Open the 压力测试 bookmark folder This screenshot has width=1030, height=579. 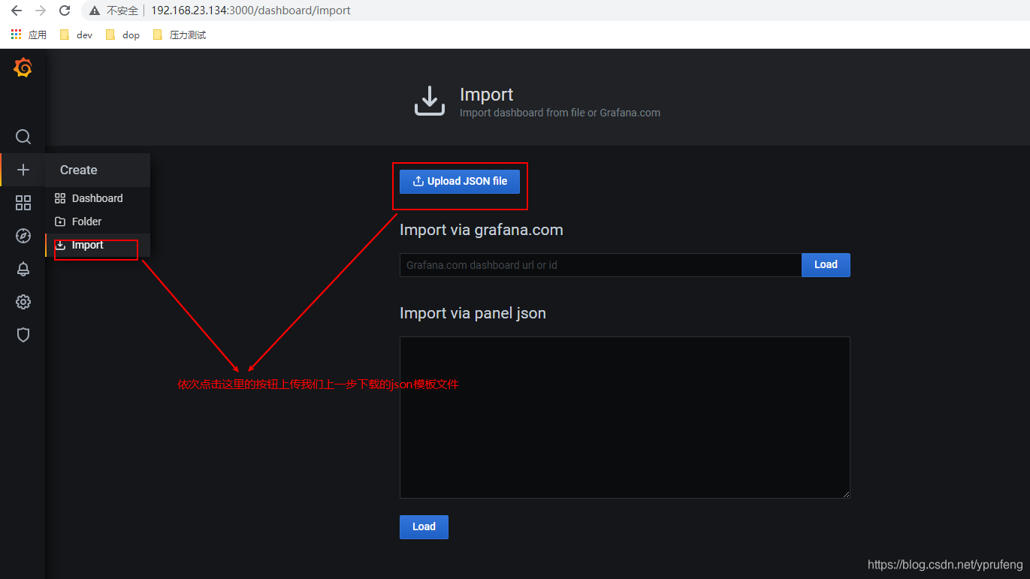coord(179,35)
